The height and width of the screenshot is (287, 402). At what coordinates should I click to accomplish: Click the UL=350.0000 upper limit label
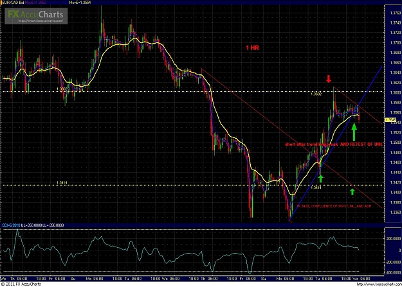(x=32, y=225)
